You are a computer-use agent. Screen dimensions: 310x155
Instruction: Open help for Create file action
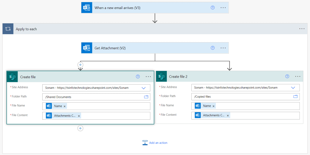click(138, 77)
